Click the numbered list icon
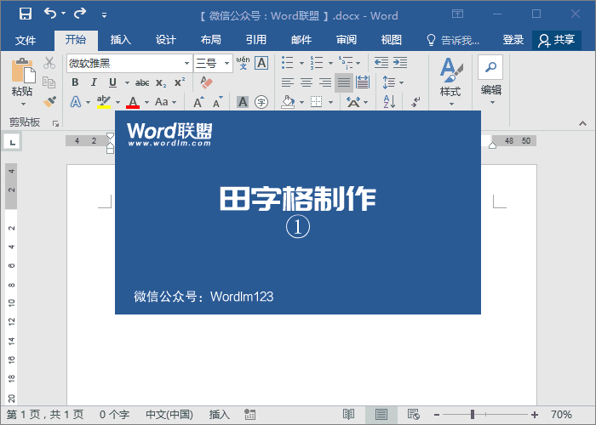This screenshot has width=596, height=425. point(316,63)
